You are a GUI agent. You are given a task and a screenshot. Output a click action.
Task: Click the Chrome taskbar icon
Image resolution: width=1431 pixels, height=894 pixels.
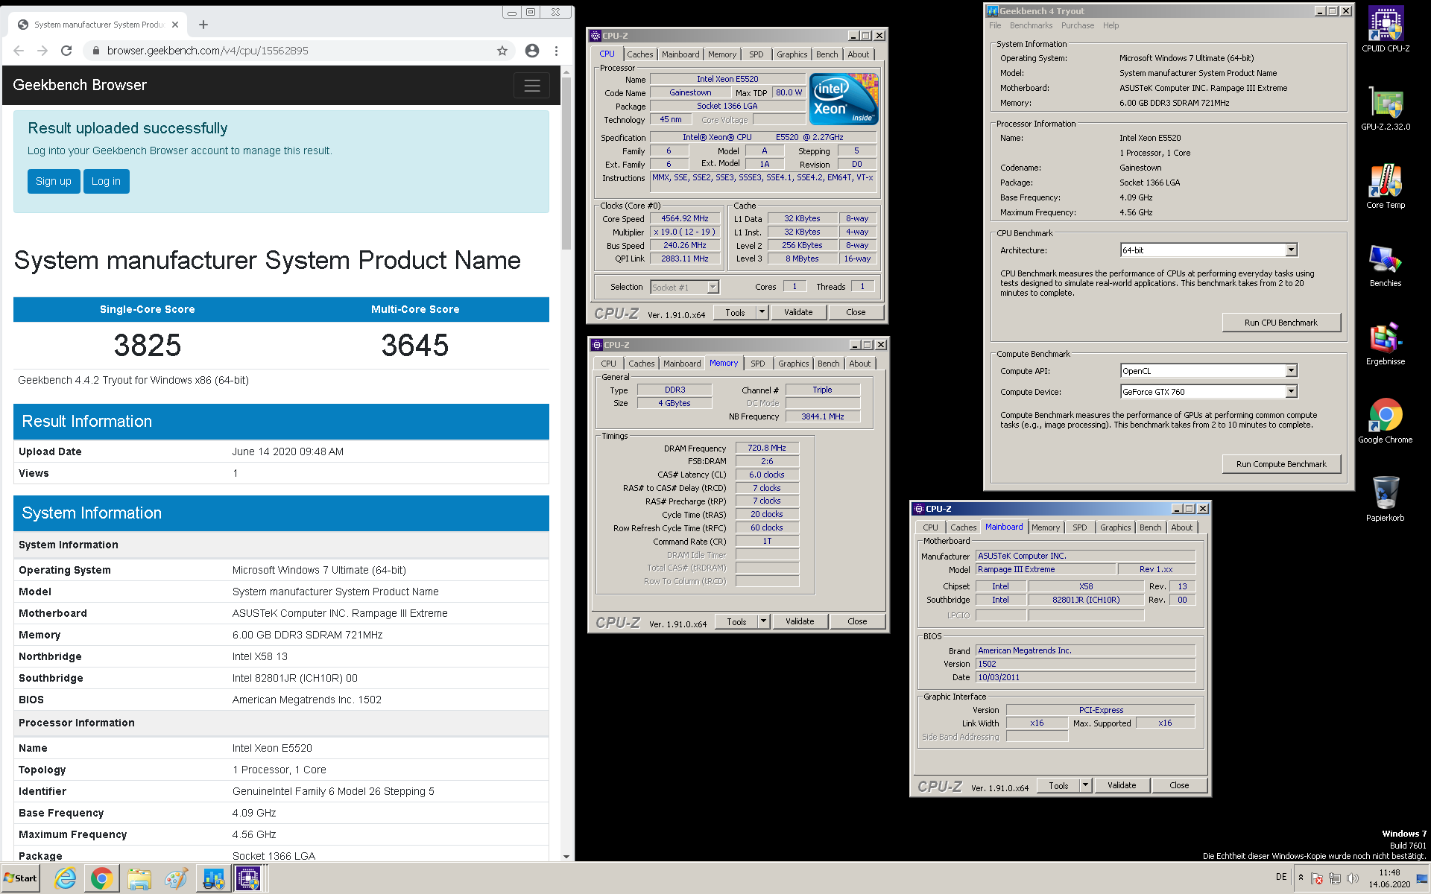point(102,879)
